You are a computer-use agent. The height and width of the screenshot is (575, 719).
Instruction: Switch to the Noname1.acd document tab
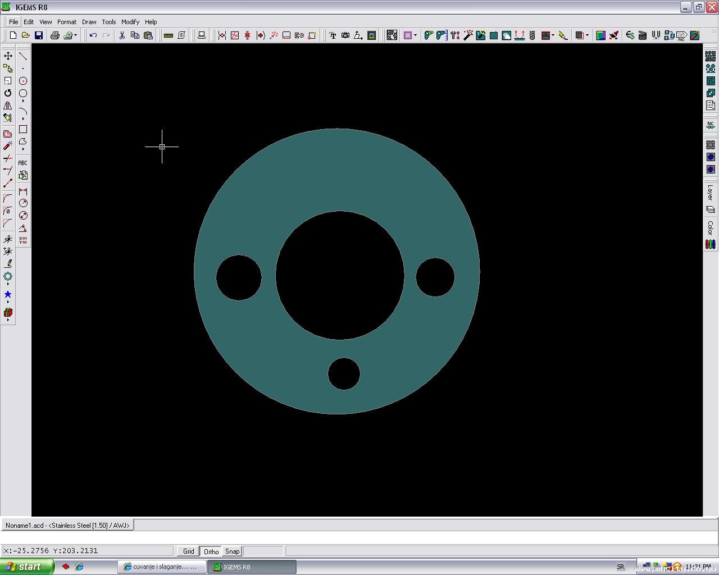(x=67, y=526)
